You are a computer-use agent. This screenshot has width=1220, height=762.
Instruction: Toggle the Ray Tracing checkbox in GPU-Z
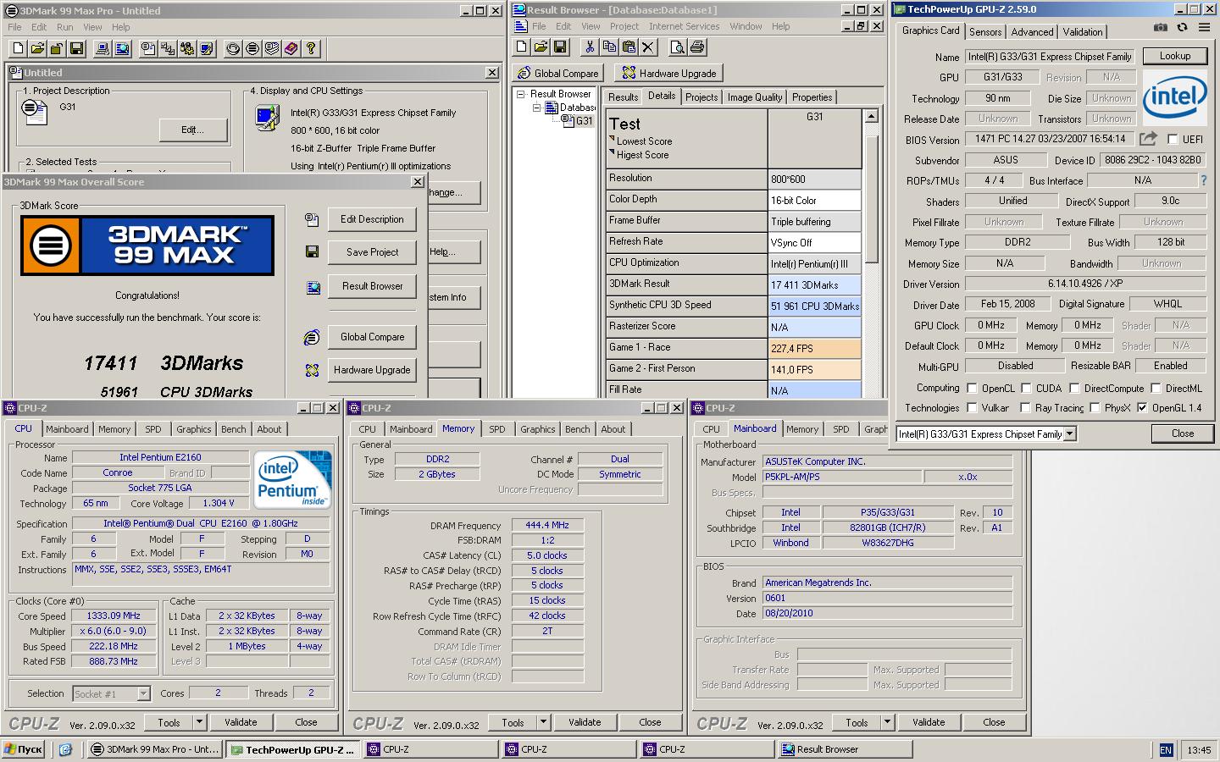pos(1025,408)
